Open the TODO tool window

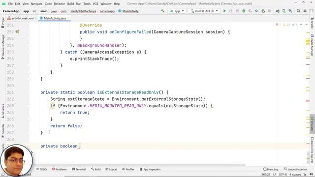[41, 169]
